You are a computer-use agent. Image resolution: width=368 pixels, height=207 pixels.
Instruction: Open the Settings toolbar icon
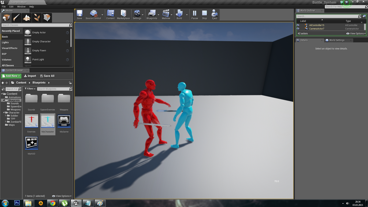tap(137, 15)
